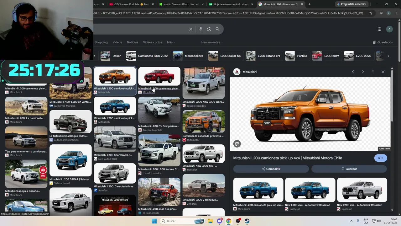
Task: Clear the search box with the X icon
Action: pos(190,29)
